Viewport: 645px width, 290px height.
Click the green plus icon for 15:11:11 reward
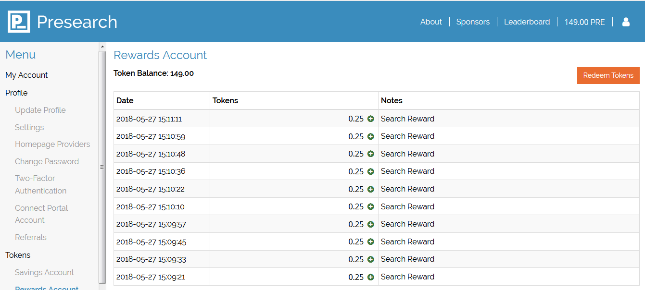(x=370, y=119)
